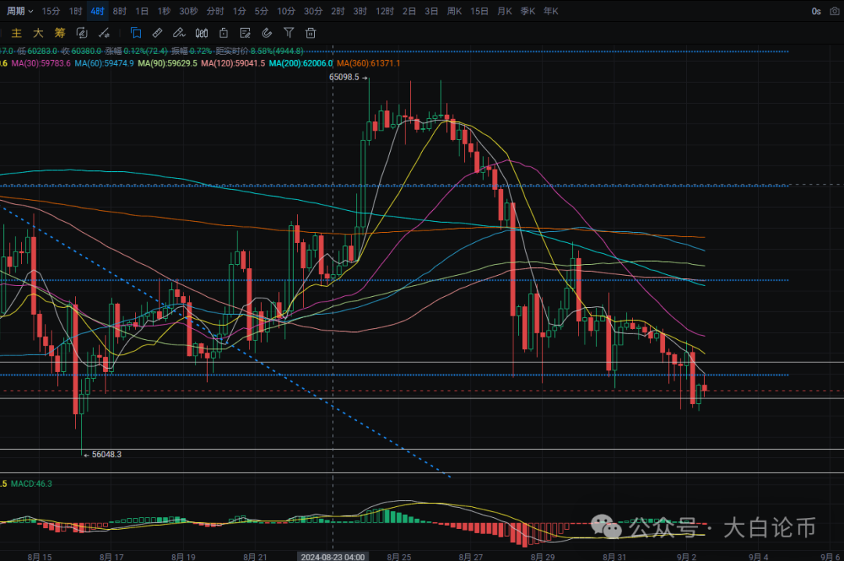Open the note edit icon
This screenshot has height=561, width=844.
click(x=245, y=34)
